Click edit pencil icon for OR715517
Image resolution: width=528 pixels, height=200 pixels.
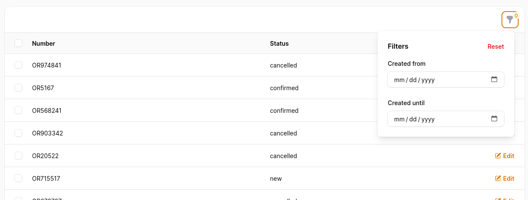tap(498, 179)
